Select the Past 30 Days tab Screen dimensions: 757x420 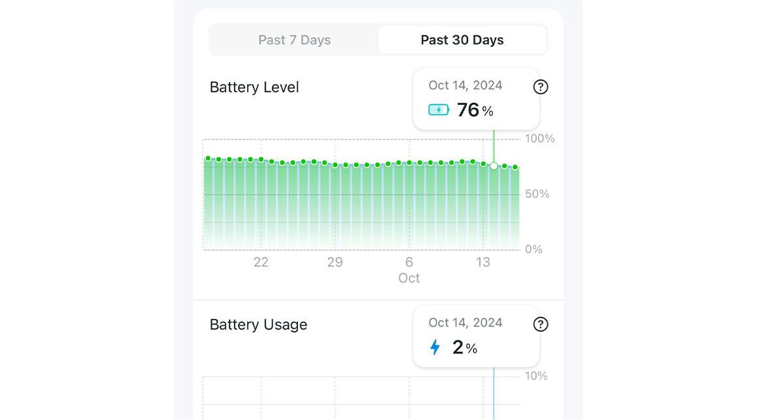click(462, 40)
